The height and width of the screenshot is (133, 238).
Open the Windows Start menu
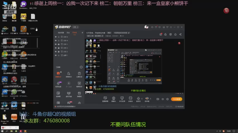[2, 131]
